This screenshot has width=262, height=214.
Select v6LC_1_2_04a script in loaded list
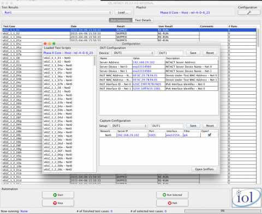(x=58, y=106)
